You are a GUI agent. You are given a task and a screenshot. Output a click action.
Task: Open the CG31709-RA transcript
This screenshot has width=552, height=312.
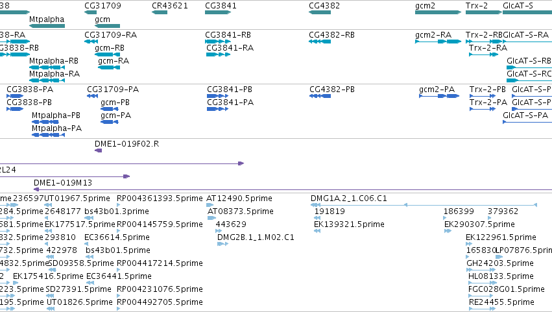[x=91, y=42]
